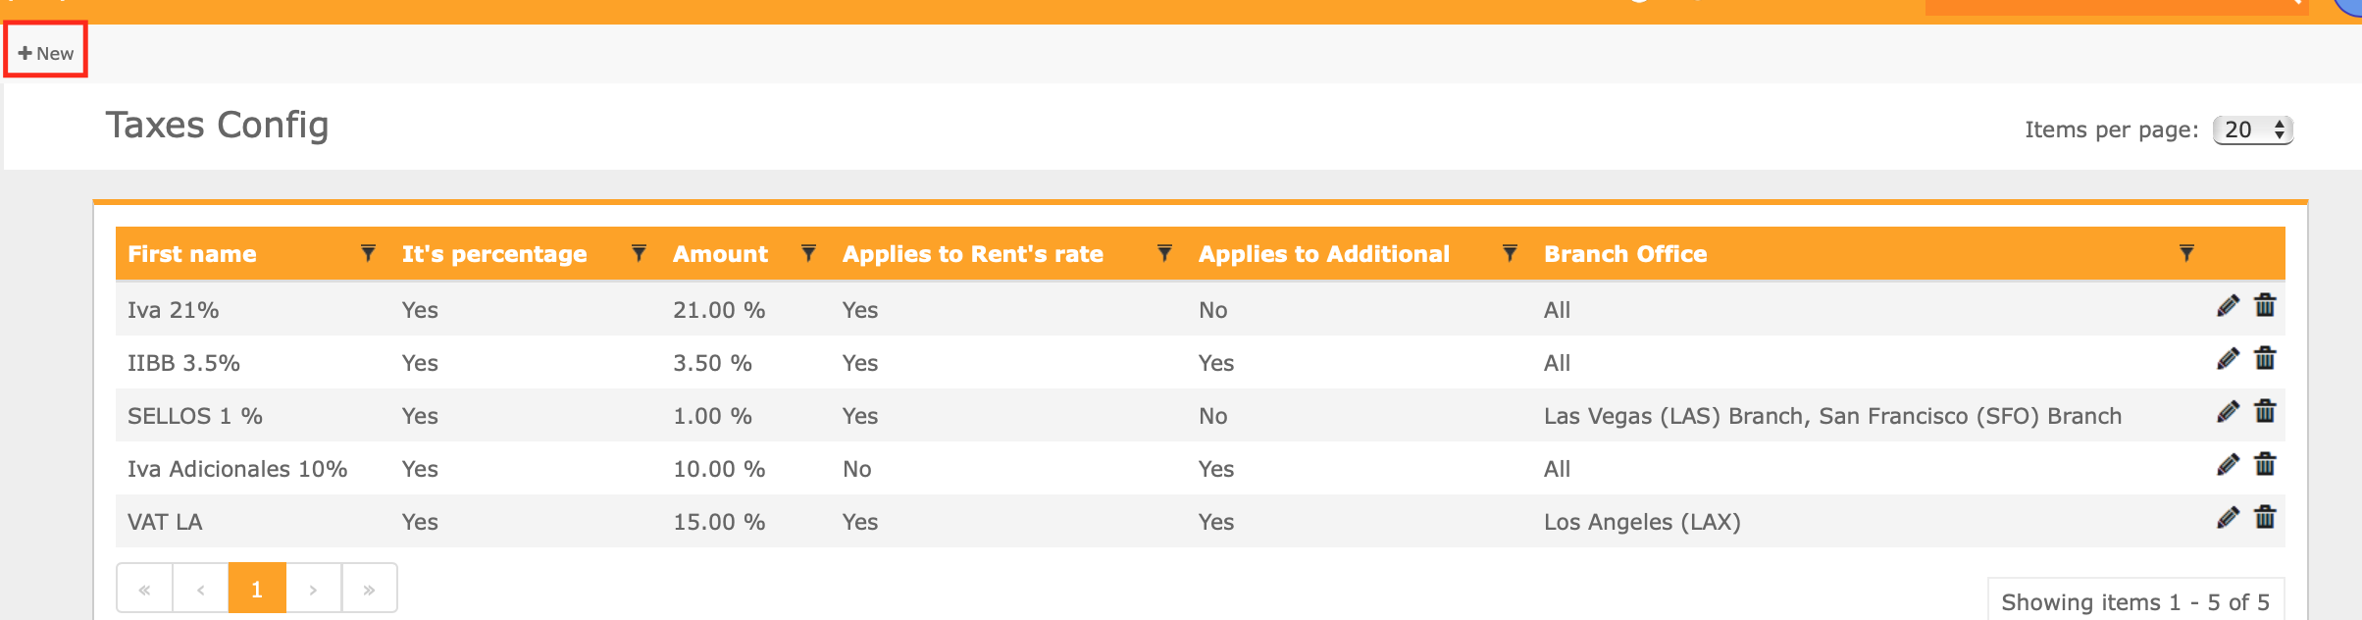Delete the IIBB 3.5% tax entry
Screen dimensions: 2362x620
(2265, 358)
